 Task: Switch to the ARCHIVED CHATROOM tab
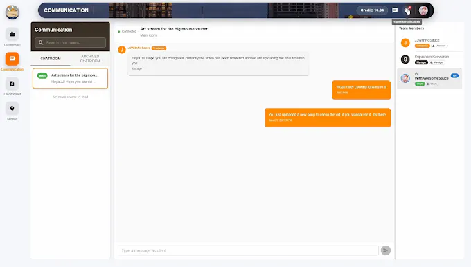click(90, 59)
